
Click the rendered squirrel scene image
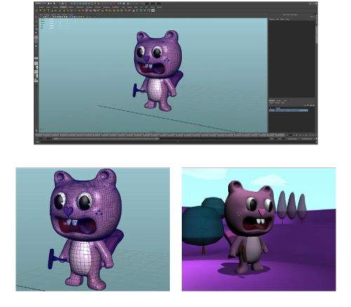coord(259,229)
